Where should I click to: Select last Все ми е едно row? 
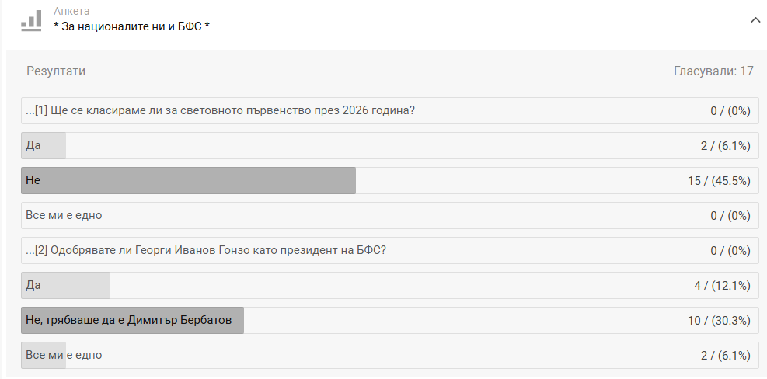point(390,355)
